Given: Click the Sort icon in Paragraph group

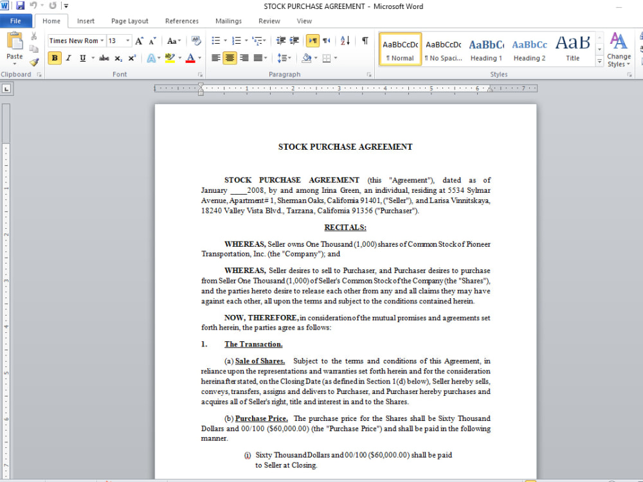Looking at the screenshot, I should pos(344,40).
